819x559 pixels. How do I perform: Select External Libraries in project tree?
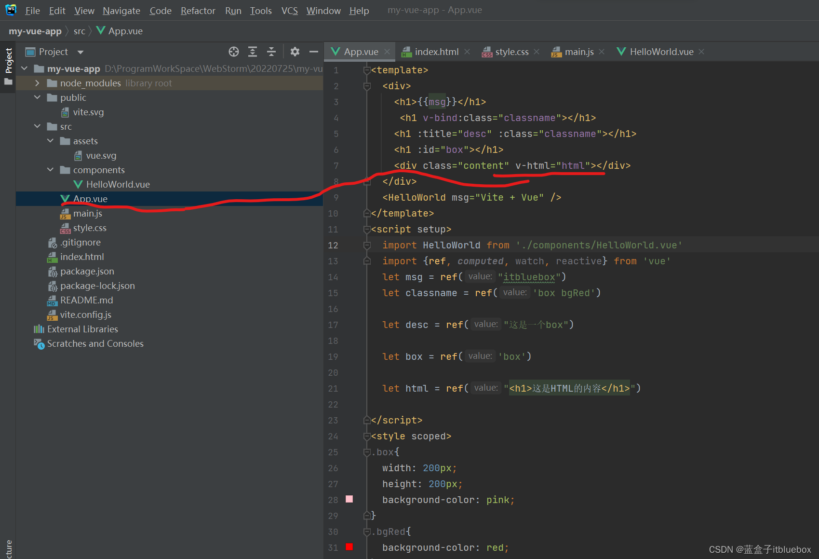tap(82, 329)
